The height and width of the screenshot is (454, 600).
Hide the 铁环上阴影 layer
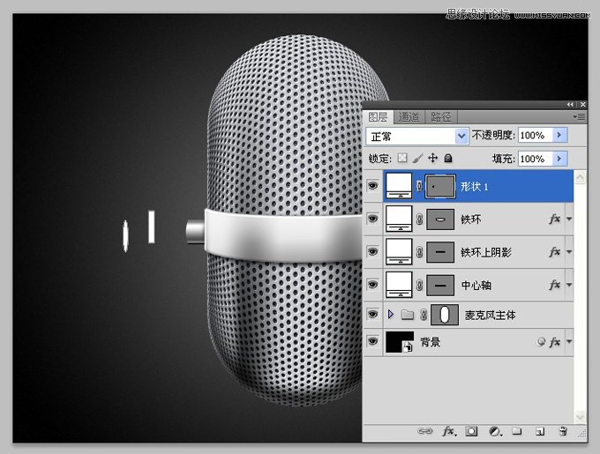click(372, 252)
